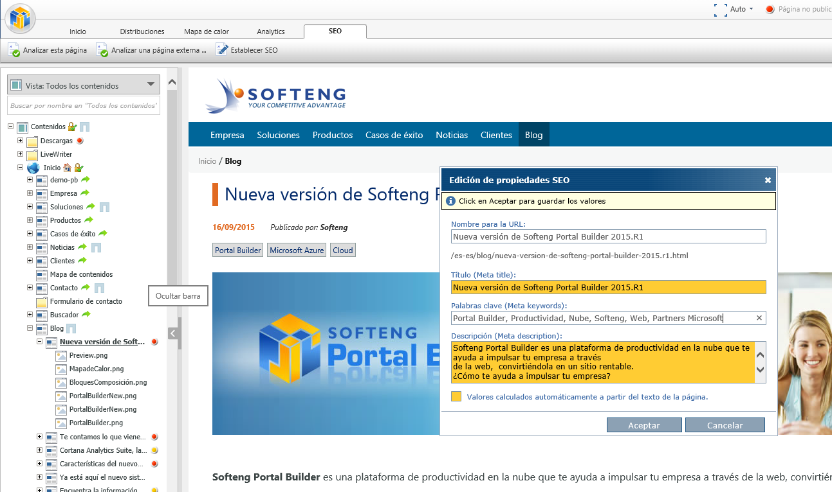Collapse sidebar with the left arrow handle
Viewport: 832px width, 492px height.
coord(172,333)
